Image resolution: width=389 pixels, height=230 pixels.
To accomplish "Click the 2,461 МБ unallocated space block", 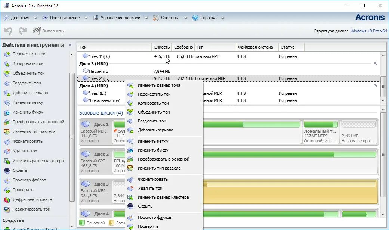I will pos(359,132).
